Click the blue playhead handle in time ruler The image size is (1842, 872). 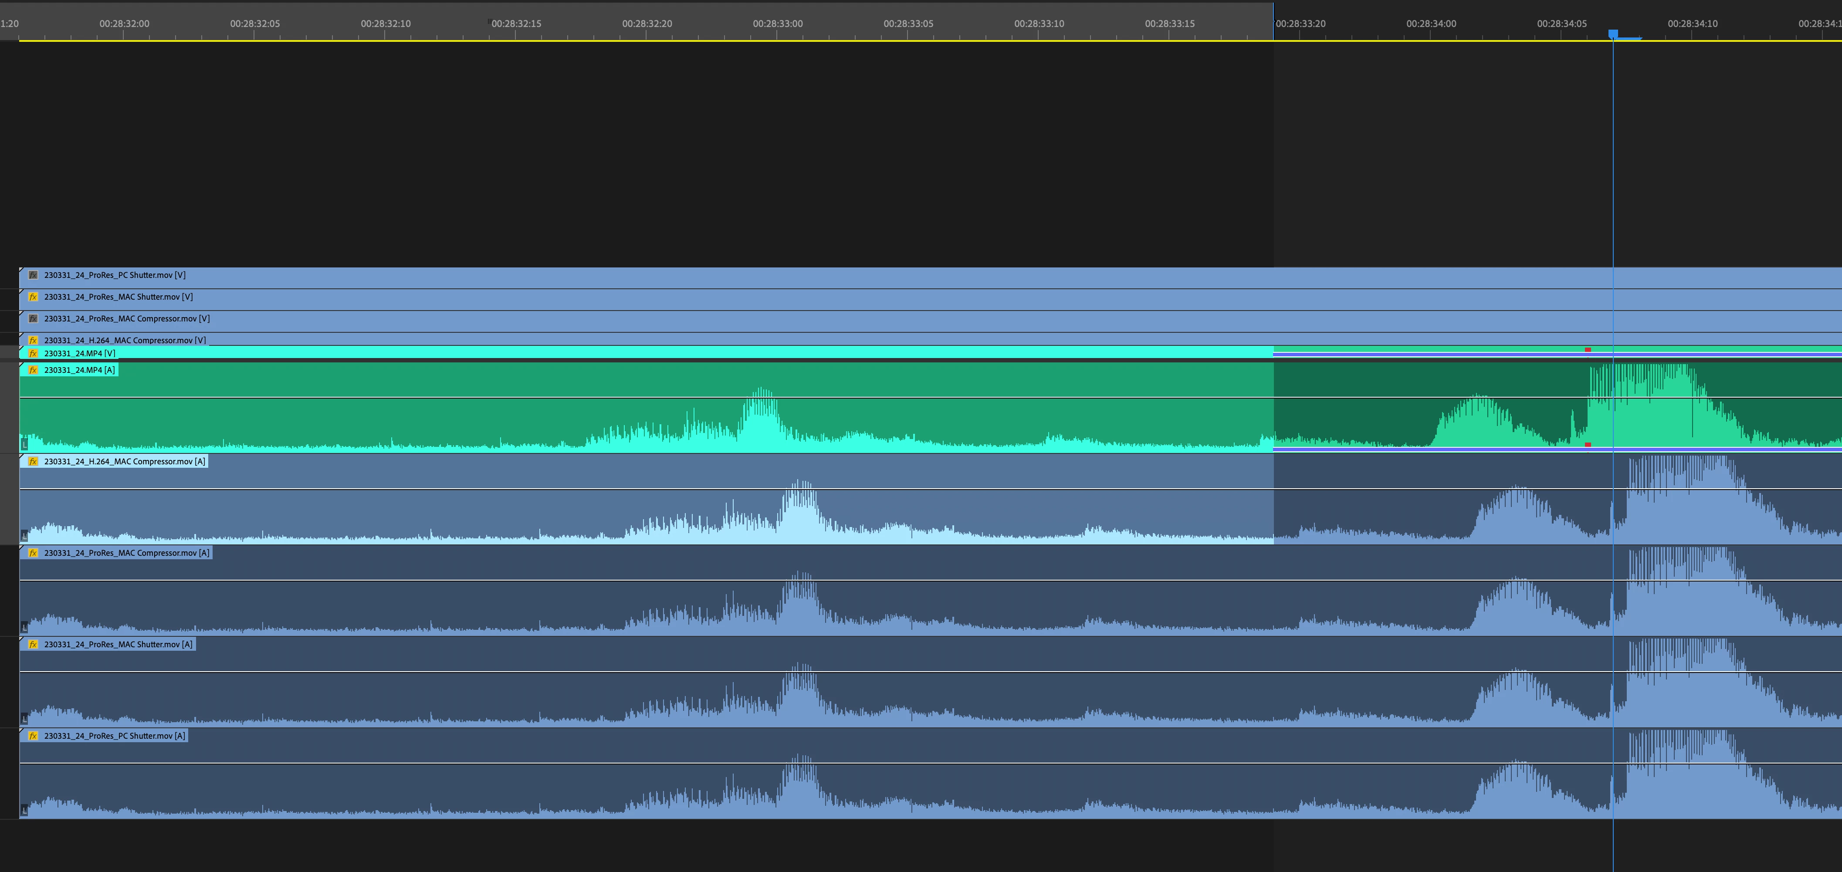(x=1613, y=34)
